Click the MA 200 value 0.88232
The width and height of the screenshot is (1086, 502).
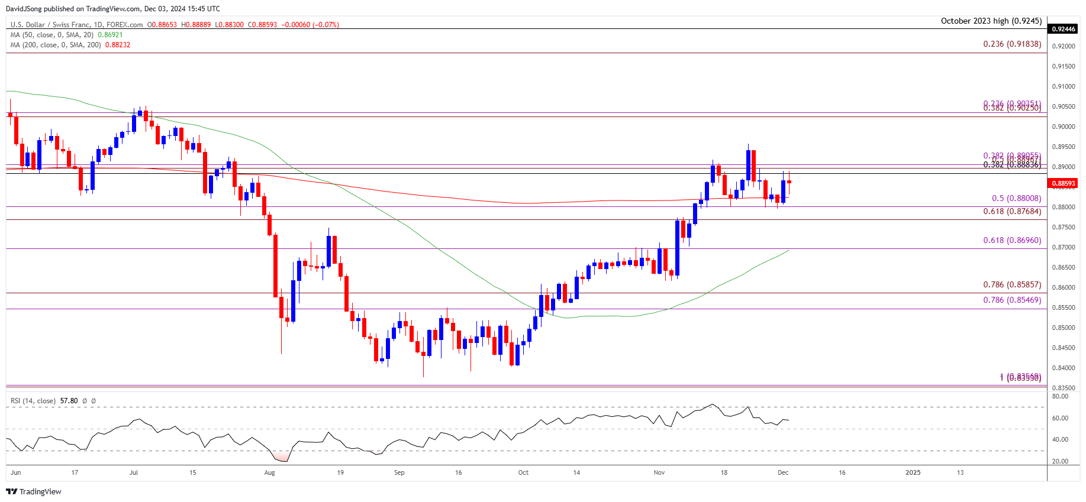pyautogui.click(x=118, y=45)
